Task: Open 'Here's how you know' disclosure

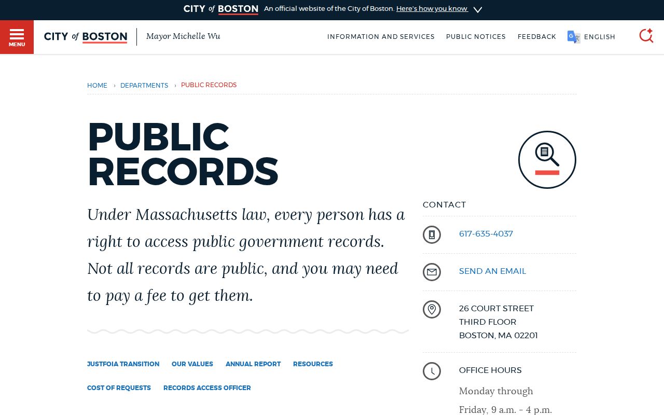Action: [x=432, y=9]
